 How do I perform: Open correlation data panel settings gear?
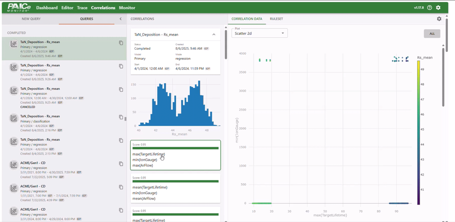tap(439, 19)
